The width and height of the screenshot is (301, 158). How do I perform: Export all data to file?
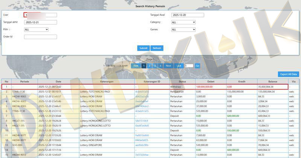289,74
